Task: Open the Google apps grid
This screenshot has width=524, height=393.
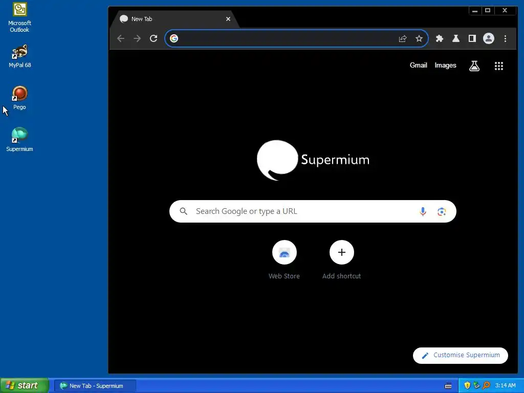Action: (x=499, y=66)
